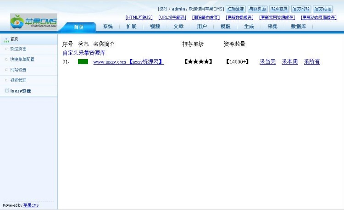This screenshot has height=210, width=344.
Task: Click the 自定义采集资源库 heading text
Action: (x=84, y=53)
